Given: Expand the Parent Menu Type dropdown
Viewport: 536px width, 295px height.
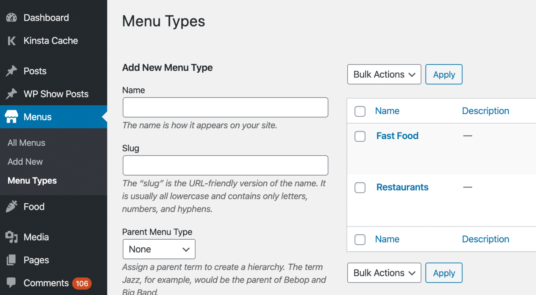Looking at the screenshot, I should [x=159, y=249].
